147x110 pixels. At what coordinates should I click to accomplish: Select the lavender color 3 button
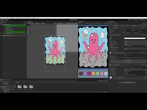85,73
